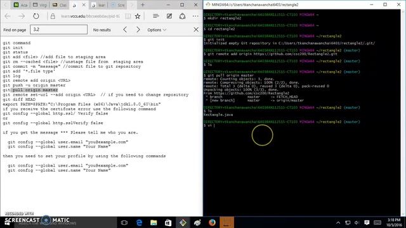Screen dimensions: 406x228
Task: Click the Edge address bar URL
Action: point(90,16)
